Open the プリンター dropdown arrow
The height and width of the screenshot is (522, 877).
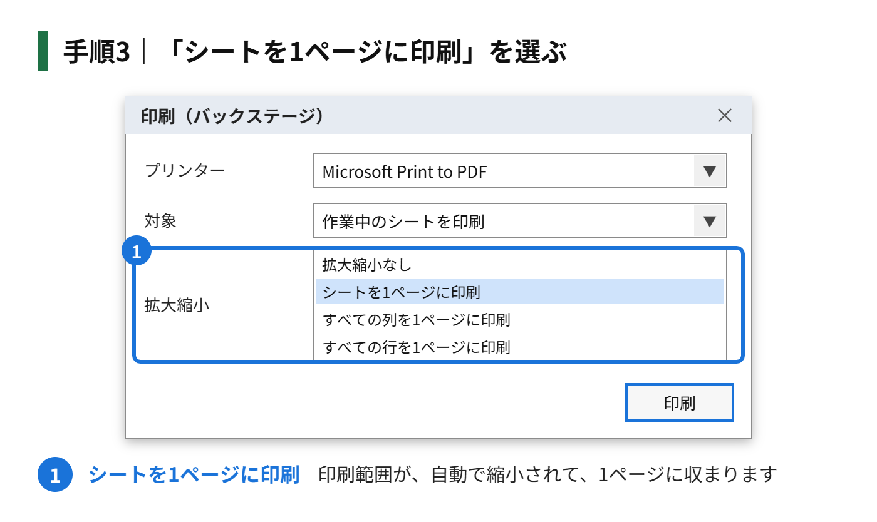point(710,170)
